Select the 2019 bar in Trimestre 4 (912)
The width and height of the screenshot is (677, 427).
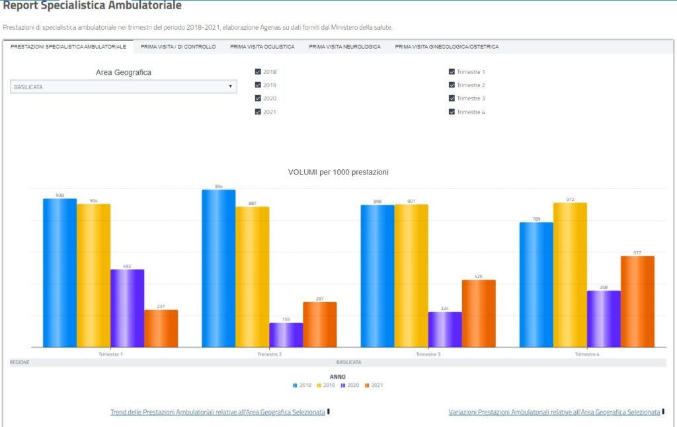[570, 275]
